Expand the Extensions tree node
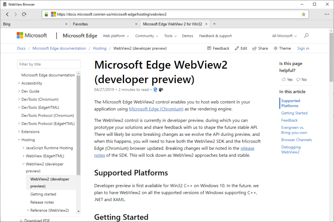 pos(19,132)
